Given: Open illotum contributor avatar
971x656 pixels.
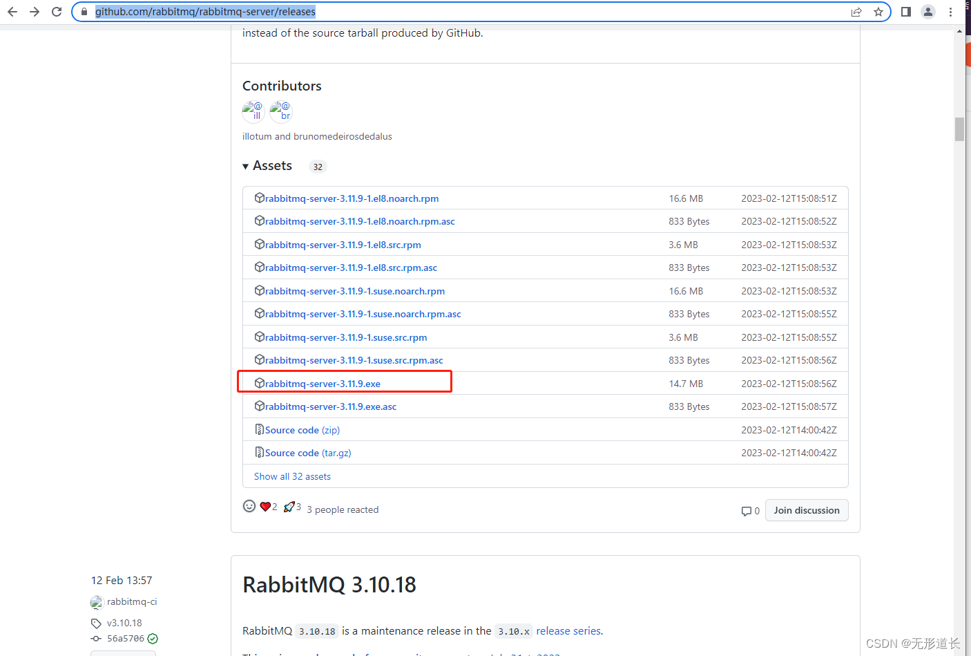Looking at the screenshot, I should pyautogui.click(x=253, y=111).
